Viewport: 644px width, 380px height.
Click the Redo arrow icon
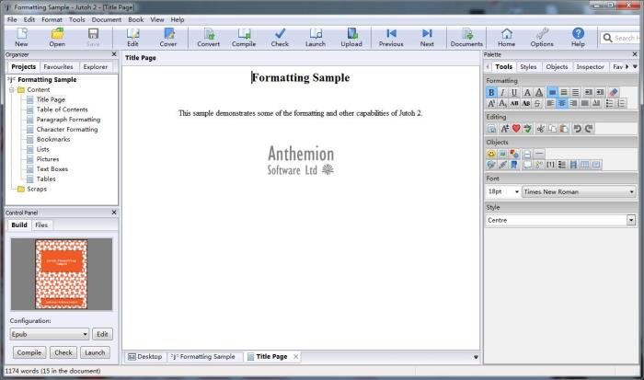[589, 129]
